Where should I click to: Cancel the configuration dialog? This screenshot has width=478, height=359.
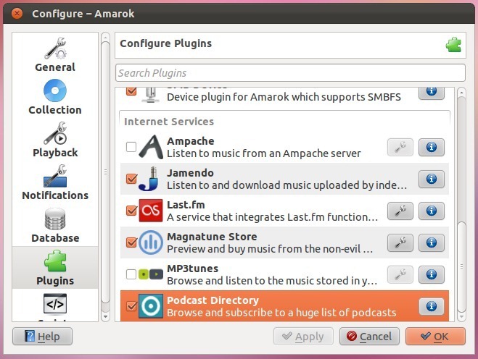point(369,336)
